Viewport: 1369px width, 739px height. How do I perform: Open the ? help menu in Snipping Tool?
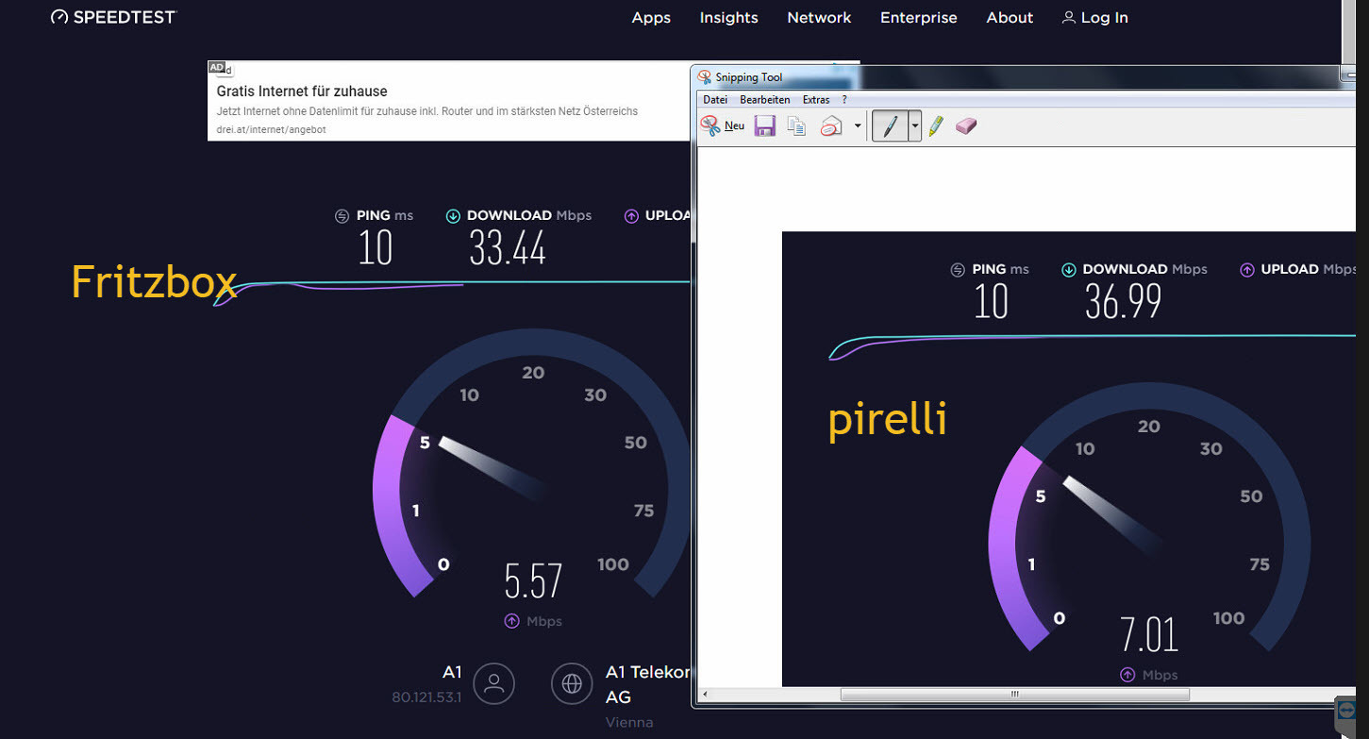(x=844, y=99)
